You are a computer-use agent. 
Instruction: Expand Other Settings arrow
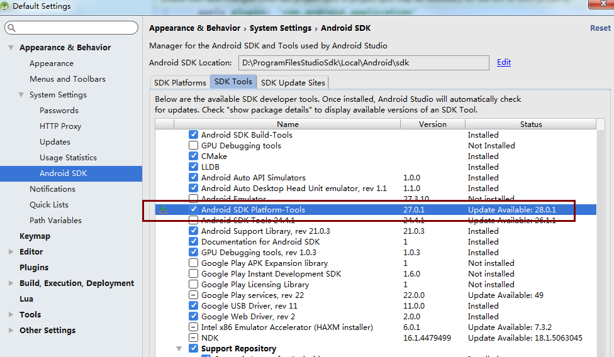pyautogui.click(x=11, y=331)
